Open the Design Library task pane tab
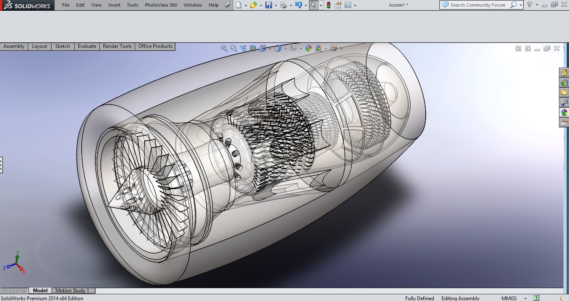The width and height of the screenshot is (569, 301). pos(564,82)
